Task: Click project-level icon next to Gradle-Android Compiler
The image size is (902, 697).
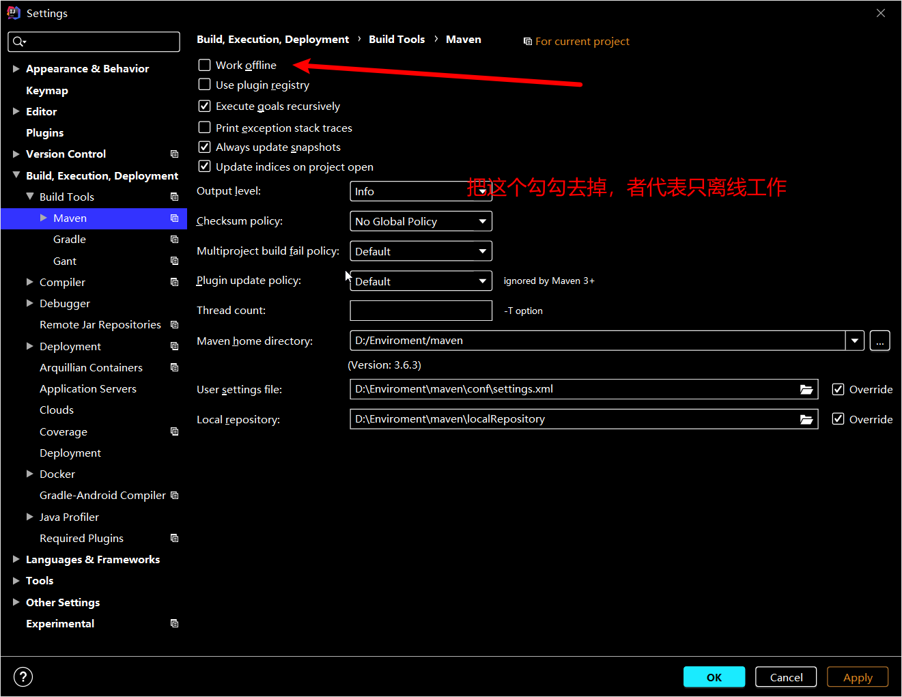Action: point(174,495)
